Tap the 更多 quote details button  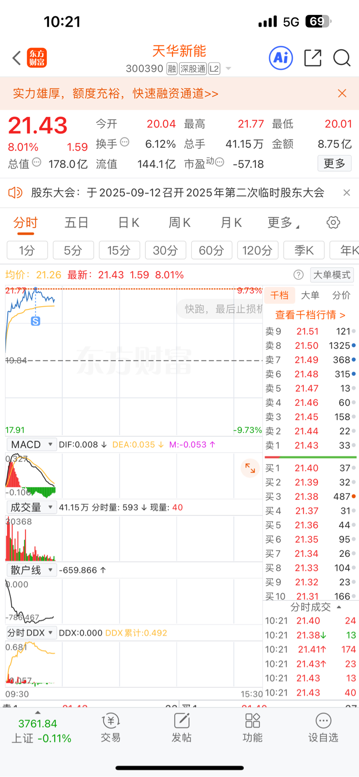tap(335, 164)
